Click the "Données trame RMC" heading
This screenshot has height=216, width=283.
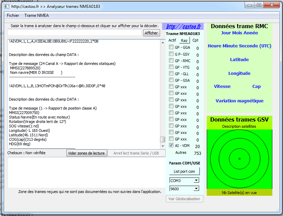[239, 26]
